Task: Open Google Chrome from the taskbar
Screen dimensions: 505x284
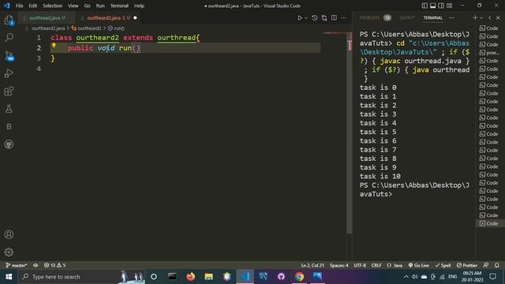Action: pyautogui.click(x=300, y=277)
